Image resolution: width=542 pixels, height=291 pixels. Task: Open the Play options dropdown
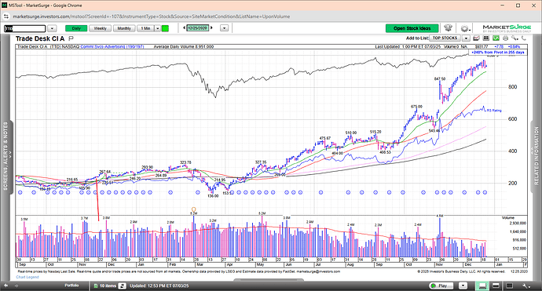(463, 286)
